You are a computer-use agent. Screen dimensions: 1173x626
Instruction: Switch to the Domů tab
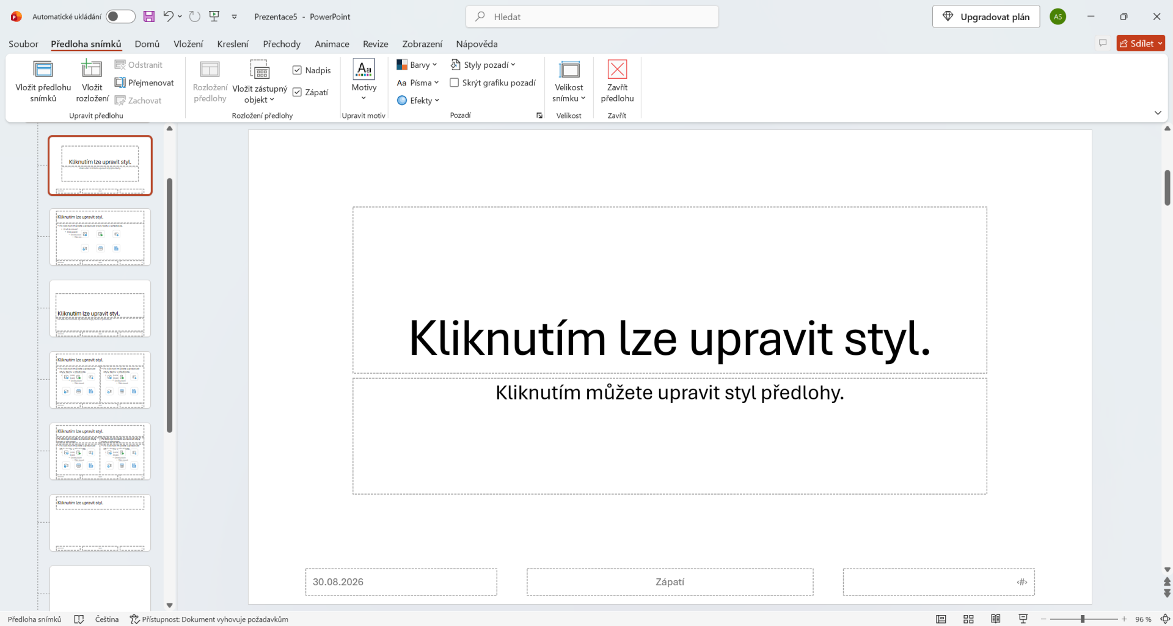point(147,44)
